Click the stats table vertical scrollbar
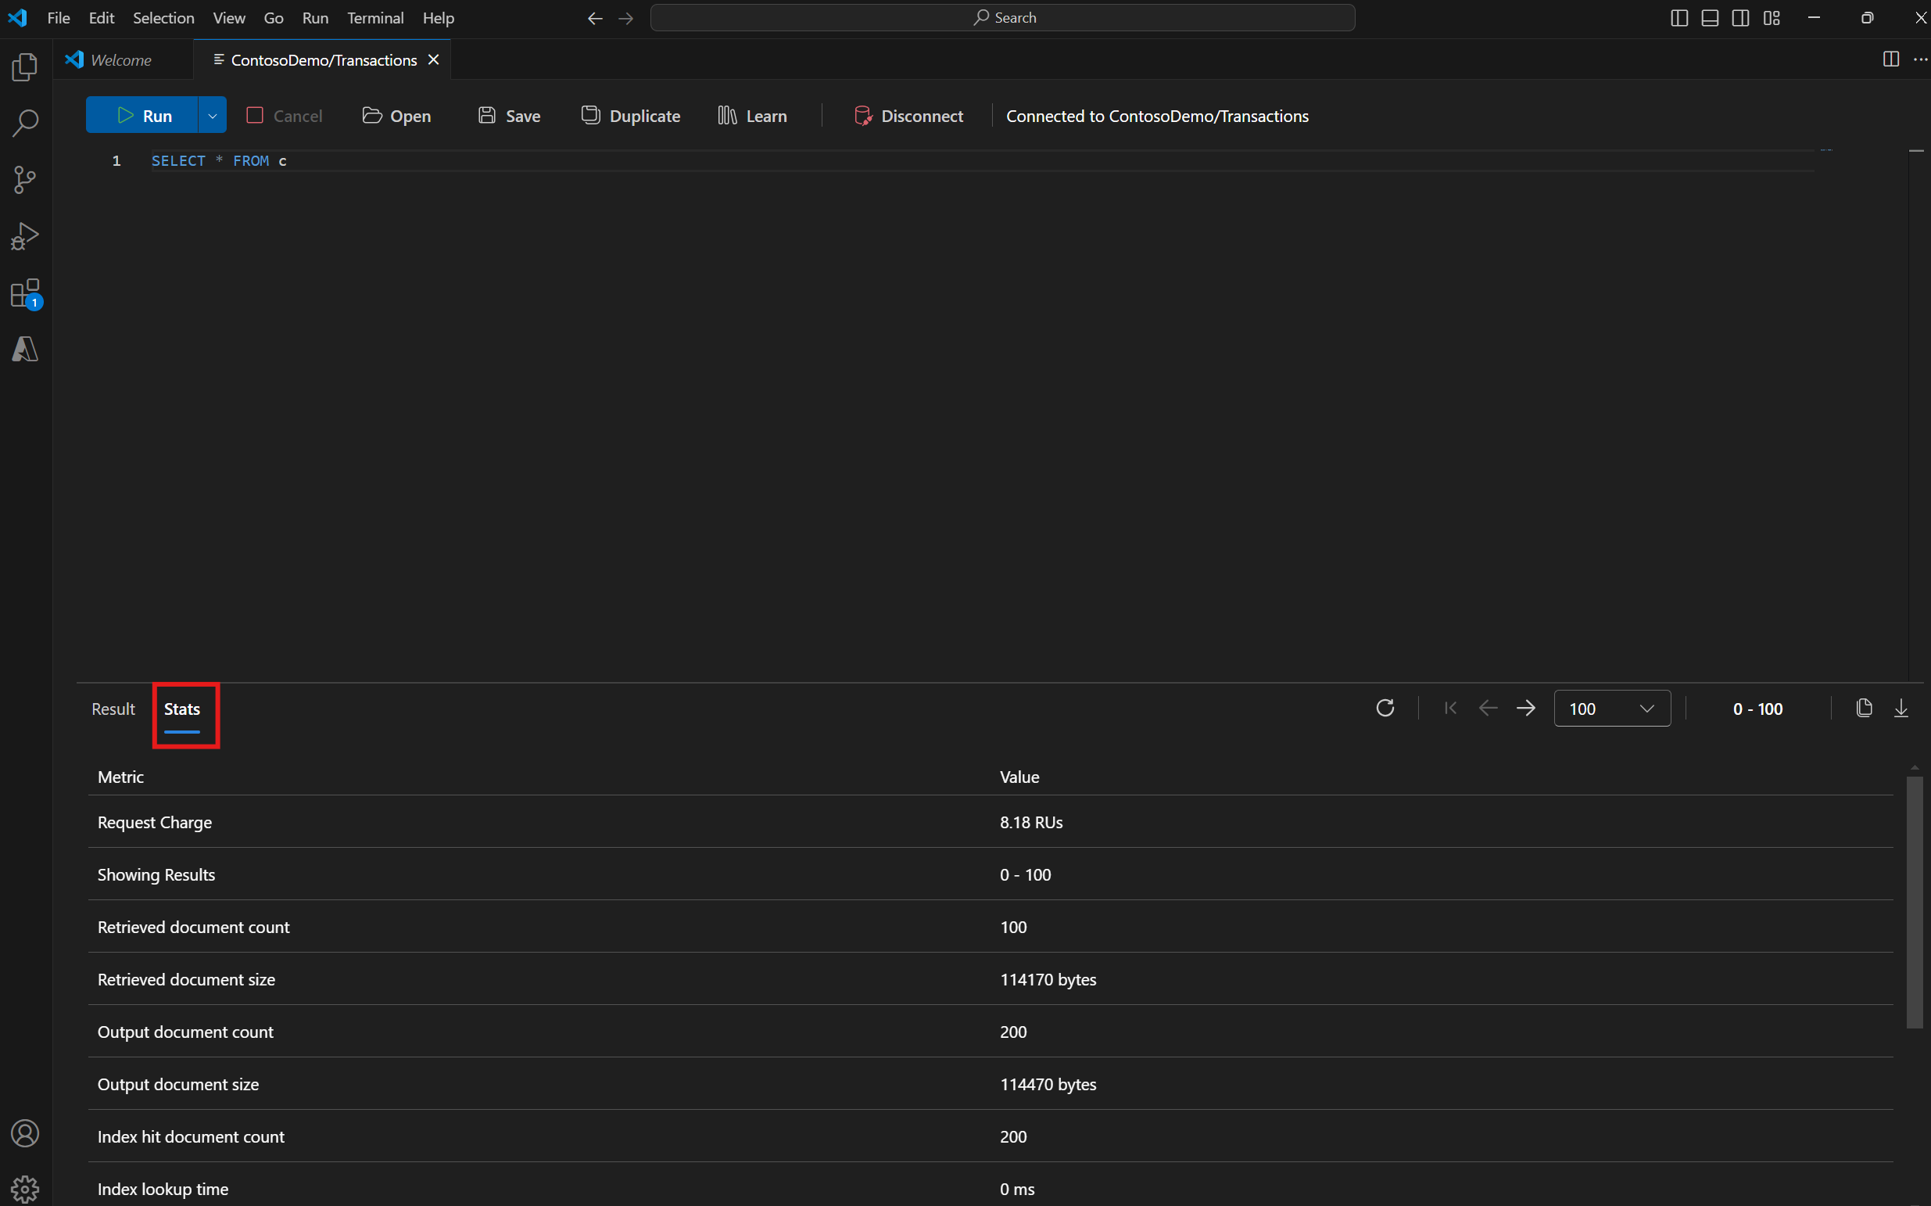1931x1206 pixels. point(1915,901)
